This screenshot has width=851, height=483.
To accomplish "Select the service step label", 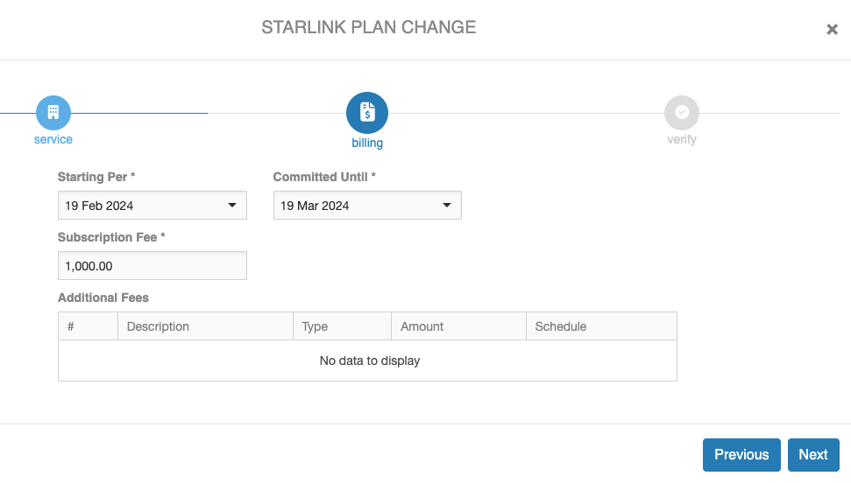I will click(x=53, y=139).
